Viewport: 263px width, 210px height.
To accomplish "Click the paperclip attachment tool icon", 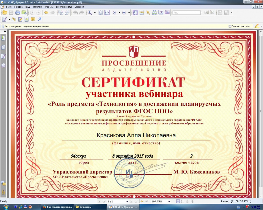I will pos(14,19).
